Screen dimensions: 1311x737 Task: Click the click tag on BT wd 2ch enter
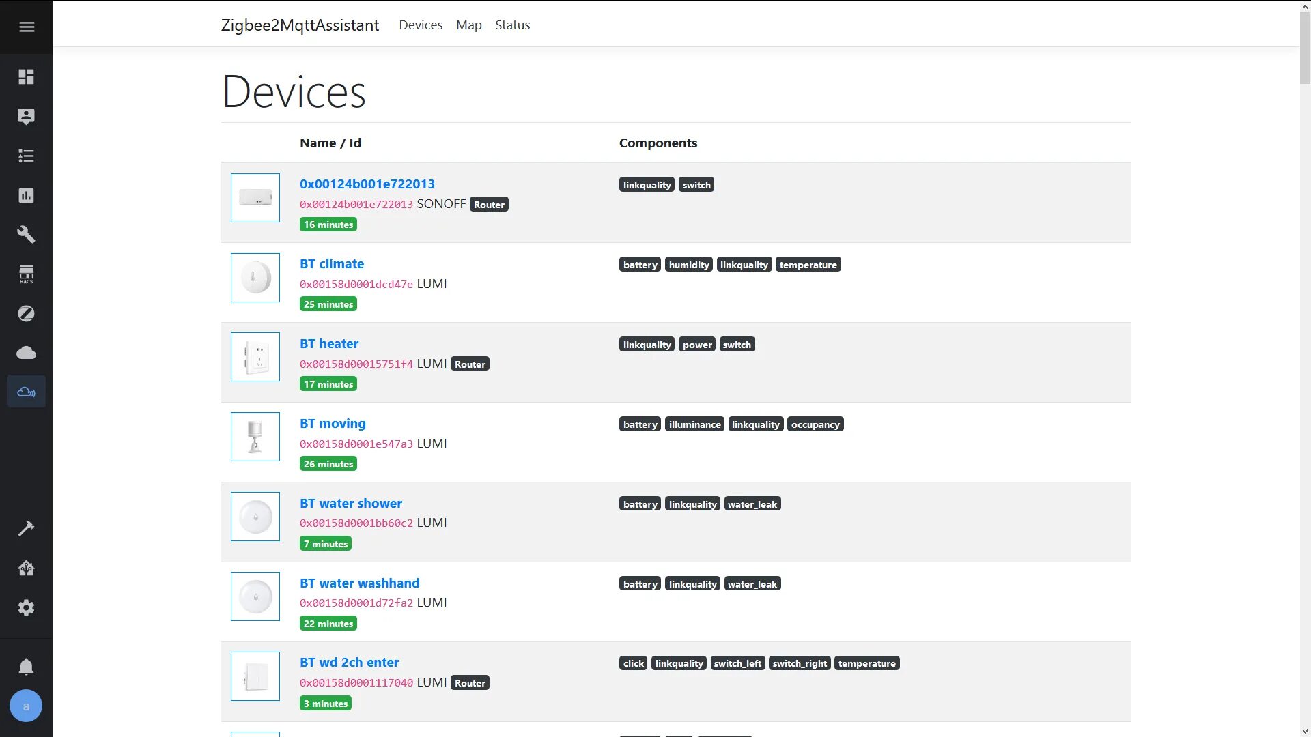tap(633, 663)
